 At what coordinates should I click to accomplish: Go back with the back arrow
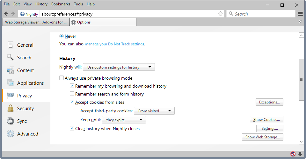click(x=6, y=14)
